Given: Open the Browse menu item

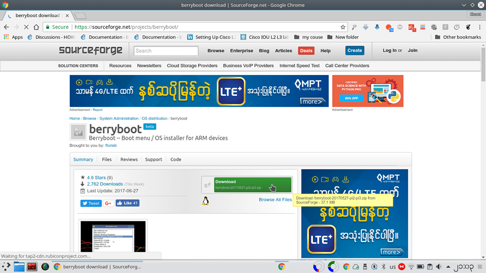Looking at the screenshot, I should tap(216, 51).
